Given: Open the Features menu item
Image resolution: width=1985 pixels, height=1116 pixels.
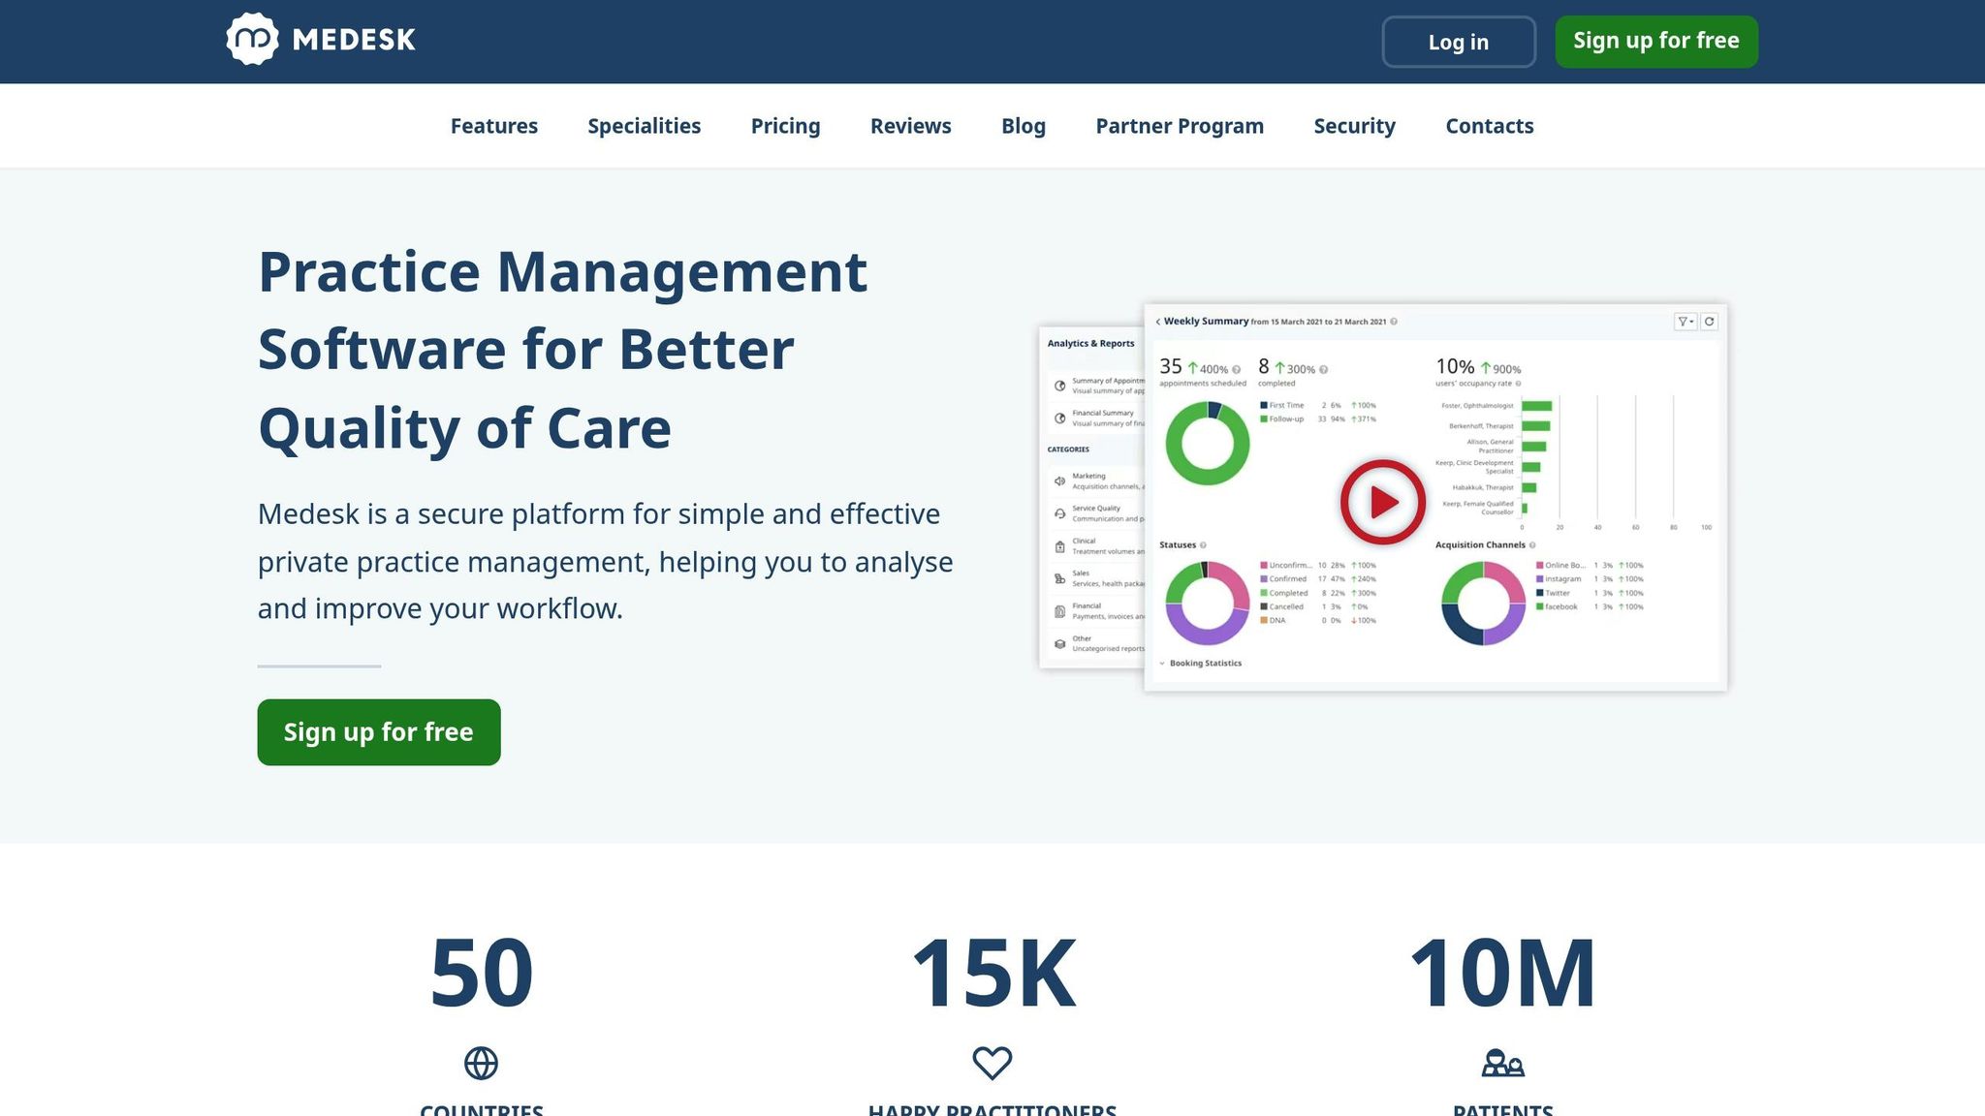Looking at the screenshot, I should (x=493, y=126).
